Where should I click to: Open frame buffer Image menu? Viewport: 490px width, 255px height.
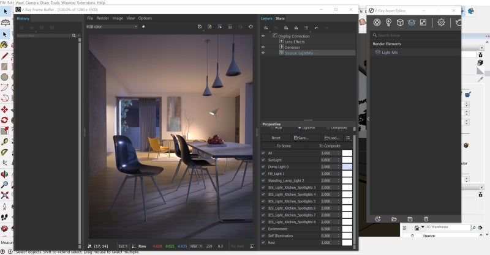coord(118,18)
